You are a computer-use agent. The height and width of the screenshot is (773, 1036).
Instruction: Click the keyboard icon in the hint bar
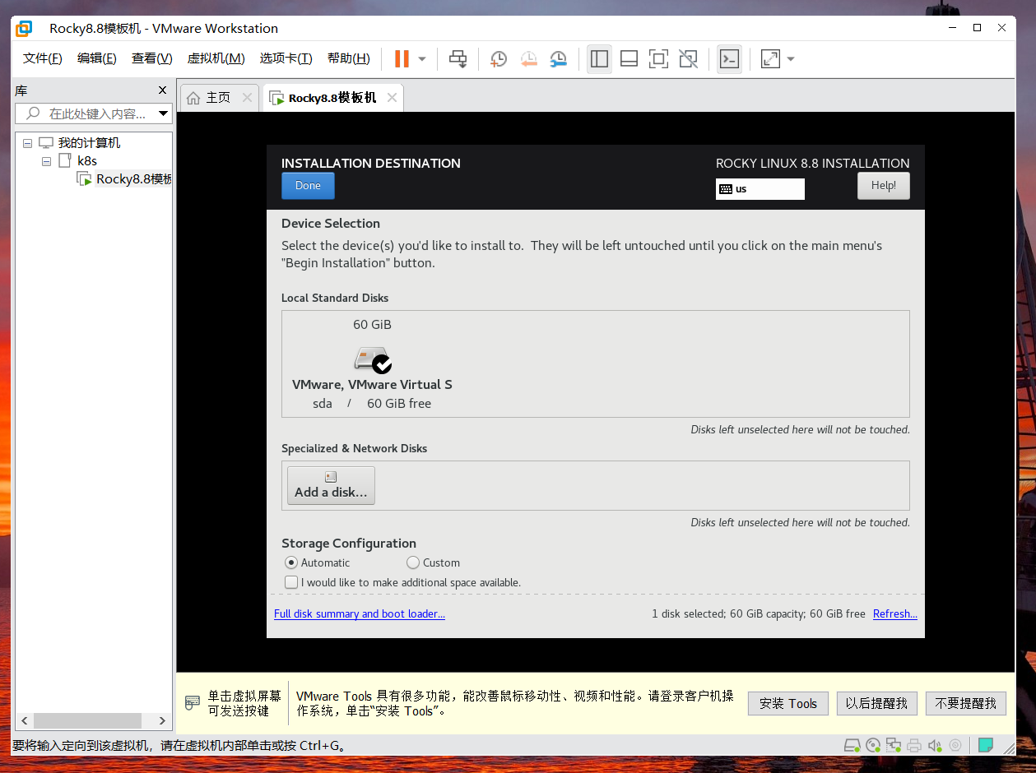pos(193,703)
